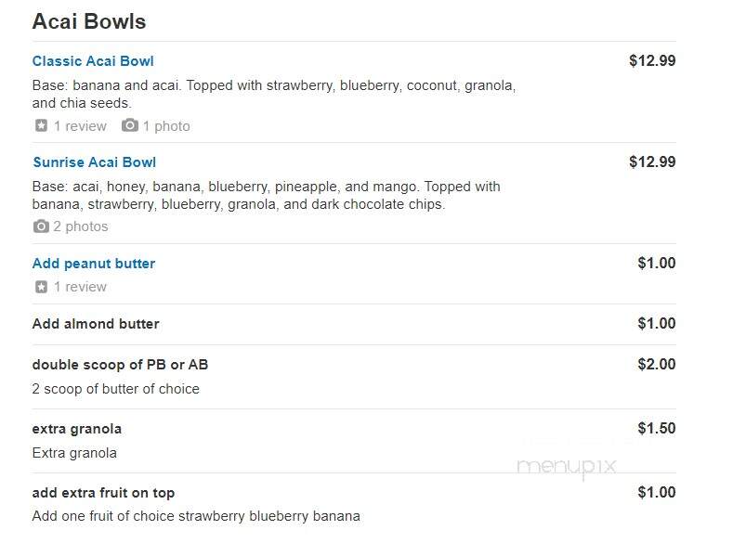This screenshot has width=733, height=543.
Task: Open the Classic Acai Bowl link
Action: coord(93,61)
